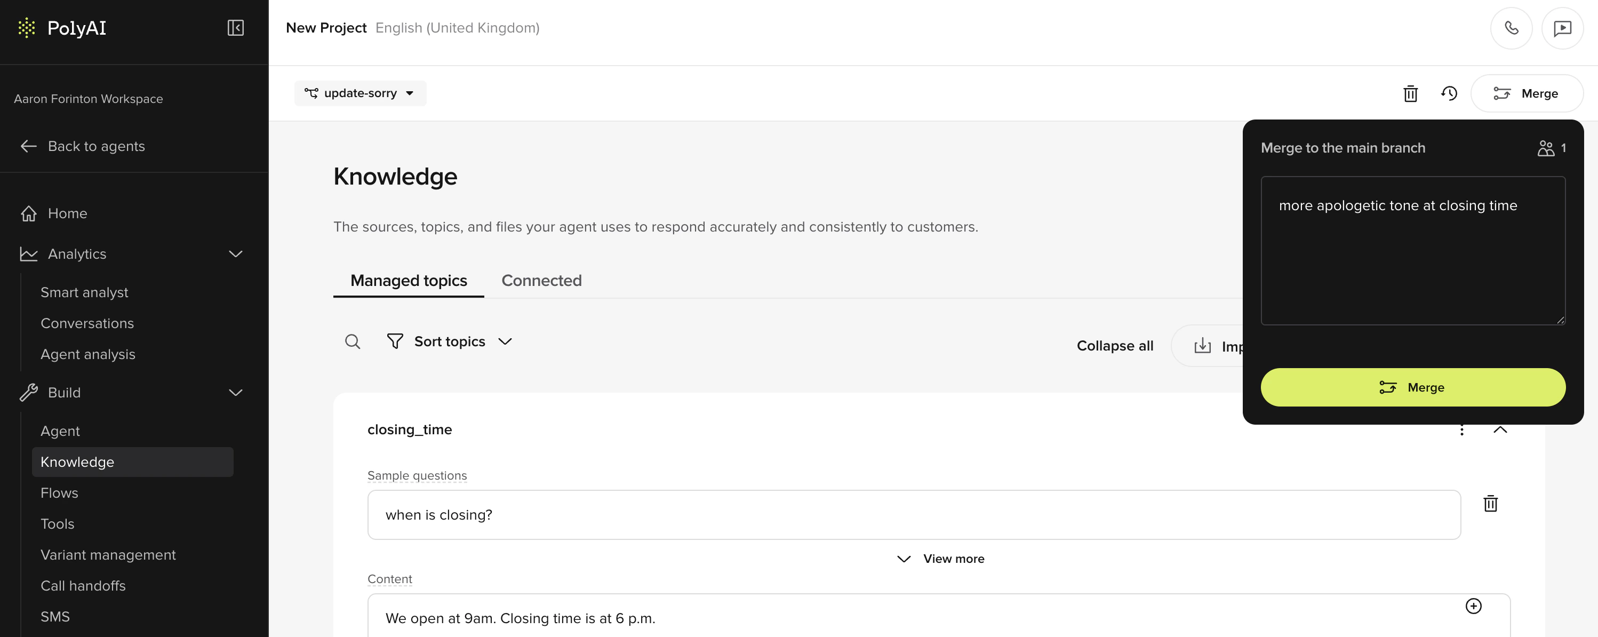The image size is (1598, 637).
Task: Delete the 'when is closing?' question
Action: click(x=1490, y=503)
